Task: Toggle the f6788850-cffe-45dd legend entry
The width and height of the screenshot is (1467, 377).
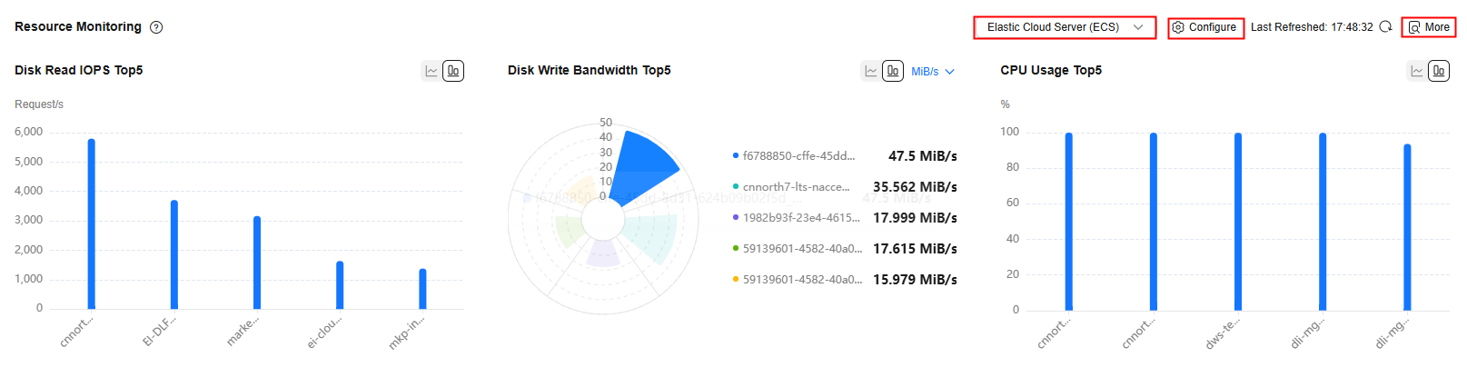Action: (x=798, y=156)
